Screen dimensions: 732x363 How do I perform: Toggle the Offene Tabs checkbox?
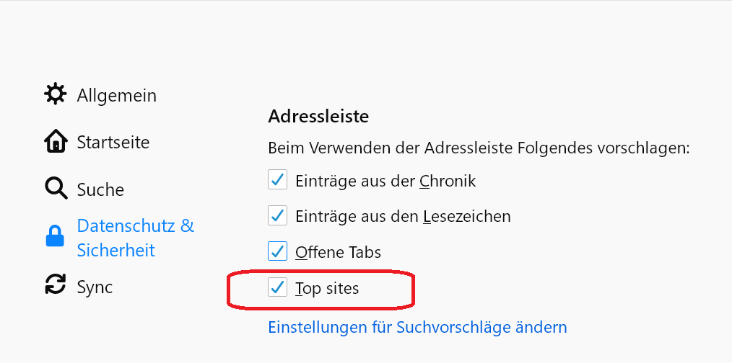click(278, 251)
